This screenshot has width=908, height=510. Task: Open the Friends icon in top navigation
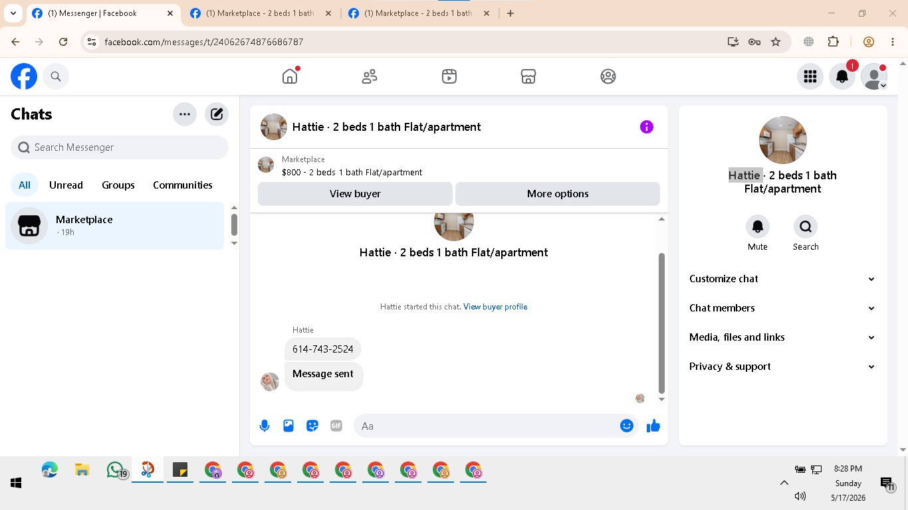click(370, 76)
